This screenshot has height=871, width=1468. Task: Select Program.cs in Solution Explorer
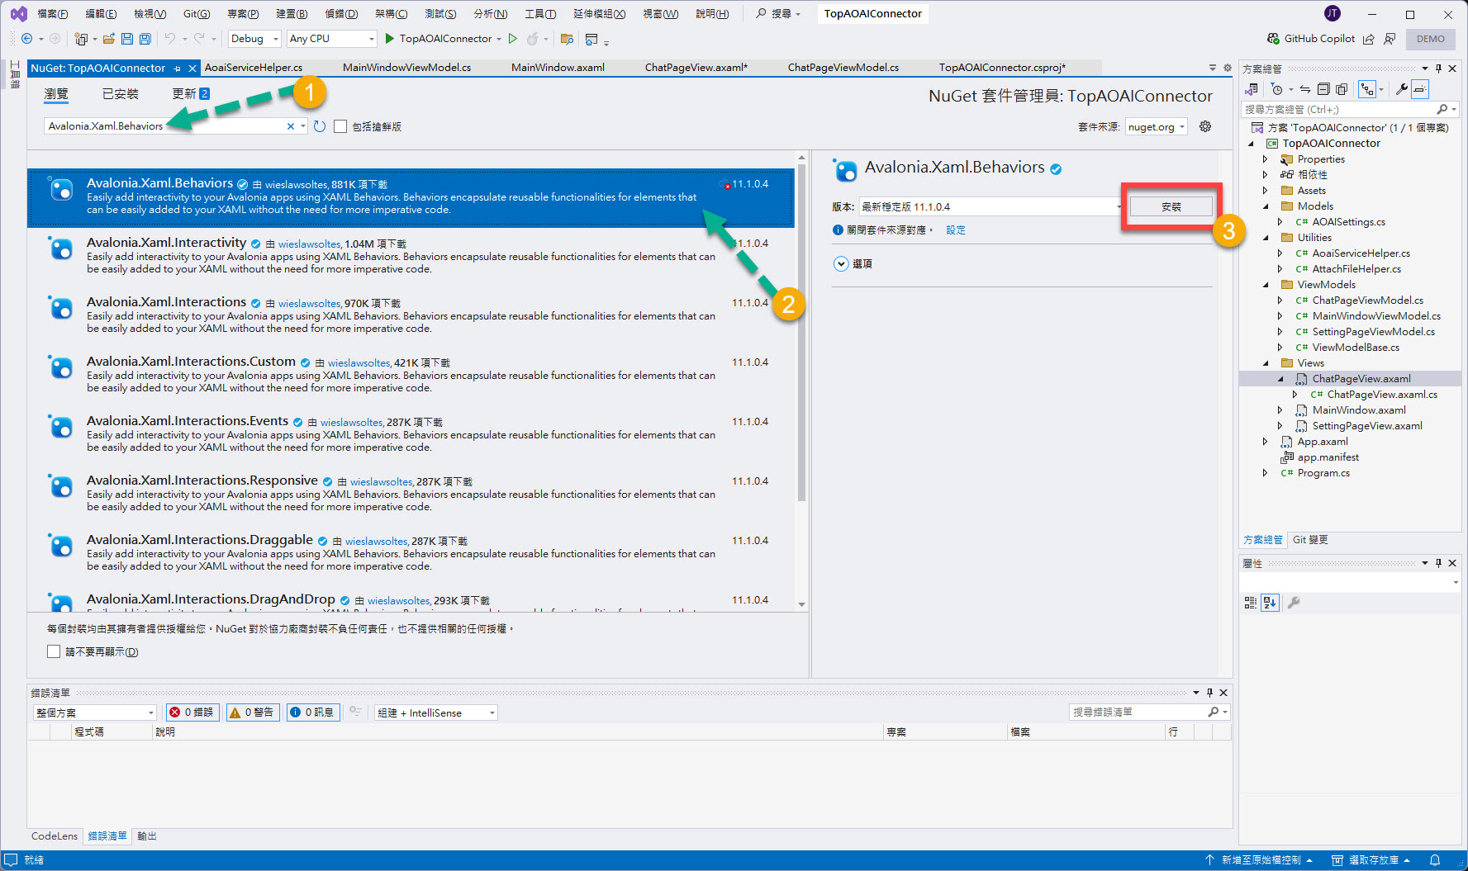point(1323,473)
